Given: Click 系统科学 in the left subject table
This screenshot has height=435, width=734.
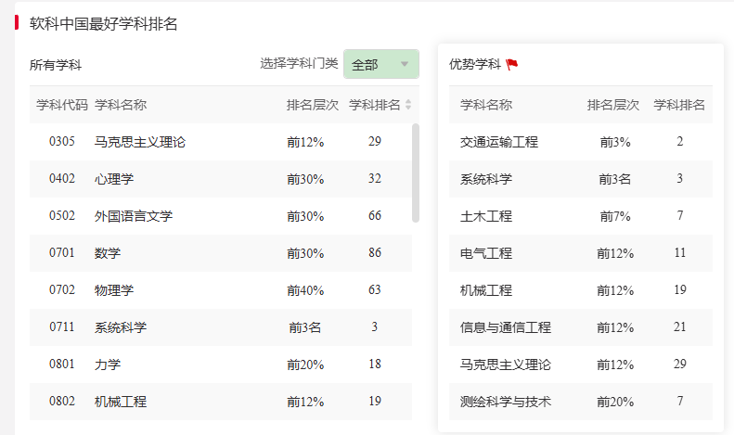Looking at the screenshot, I should tap(120, 327).
